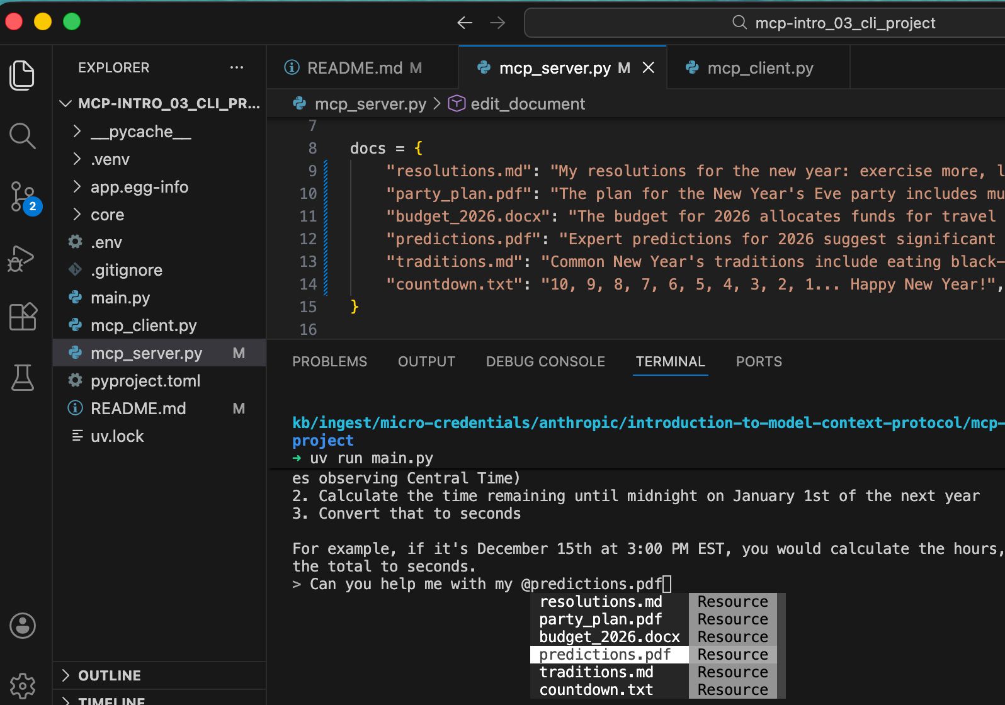Viewport: 1005px width, 705px height.
Task: Click the .gitignore file icon
Action: click(76, 269)
